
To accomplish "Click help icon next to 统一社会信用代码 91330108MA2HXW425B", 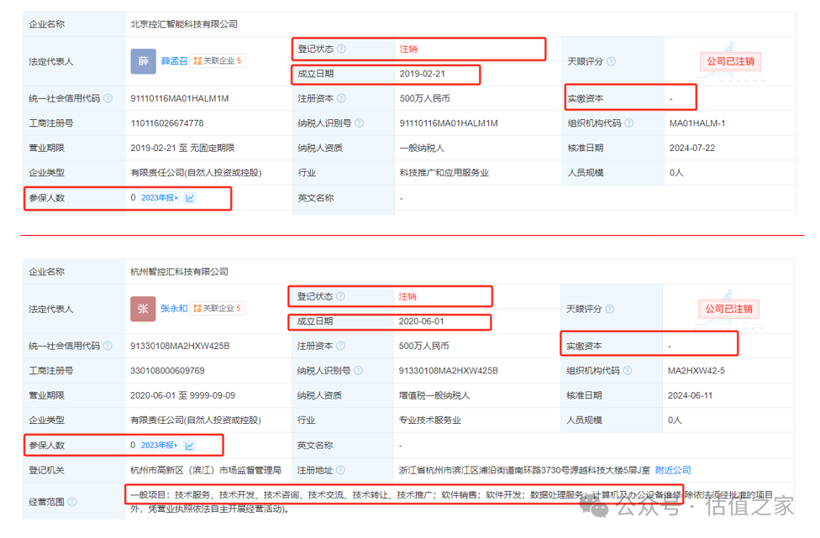I will pyautogui.click(x=108, y=346).
